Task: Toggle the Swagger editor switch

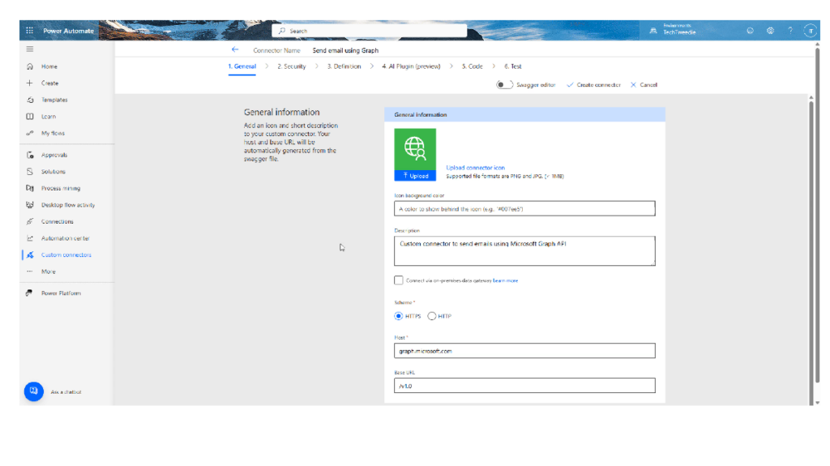Action: (504, 84)
